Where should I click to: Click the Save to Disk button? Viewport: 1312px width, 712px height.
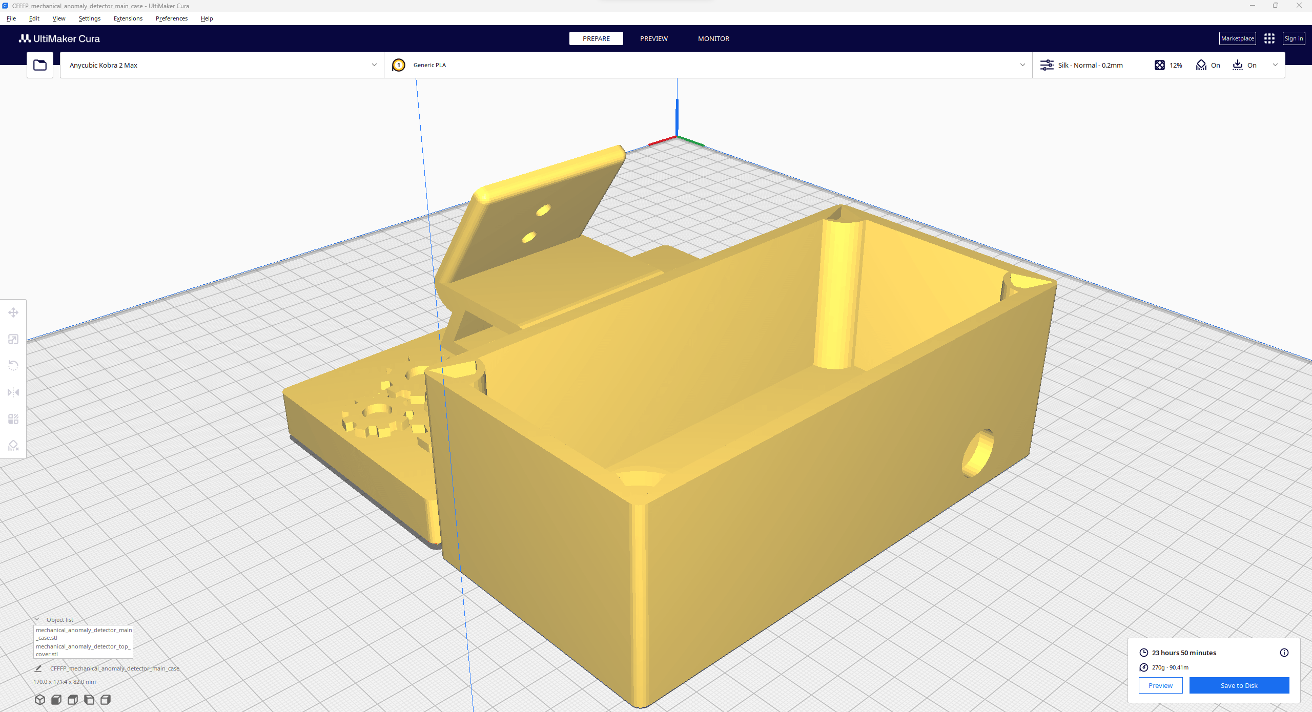pos(1239,685)
